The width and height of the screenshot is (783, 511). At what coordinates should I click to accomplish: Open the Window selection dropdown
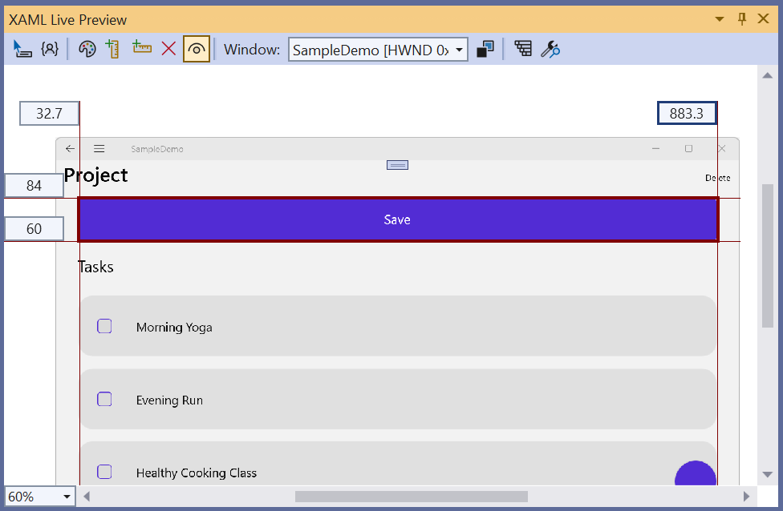(378, 50)
